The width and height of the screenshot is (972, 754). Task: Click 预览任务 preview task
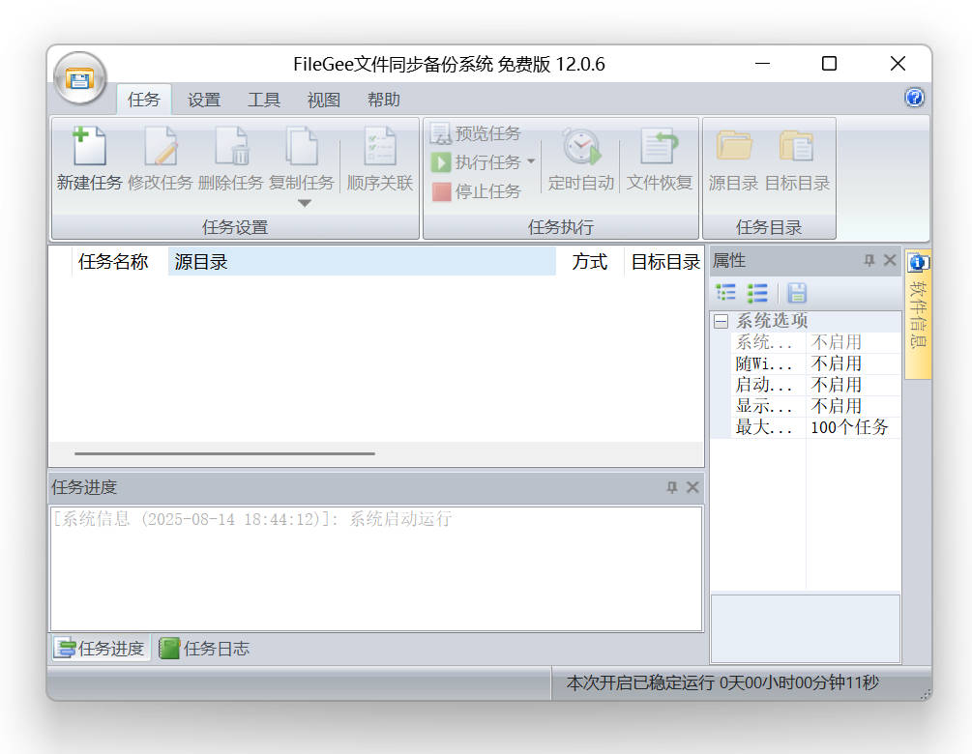click(476, 133)
